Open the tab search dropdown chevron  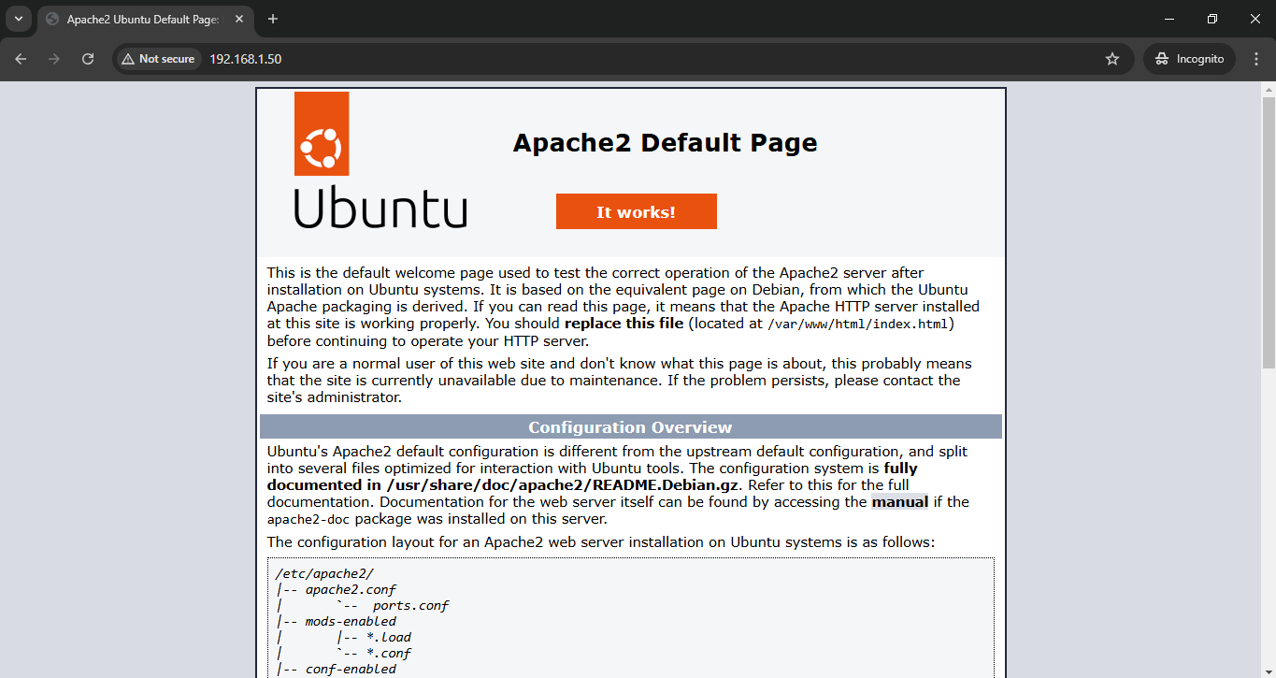click(18, 19)
